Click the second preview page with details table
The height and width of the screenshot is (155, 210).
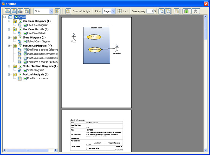tap(97, 131)
